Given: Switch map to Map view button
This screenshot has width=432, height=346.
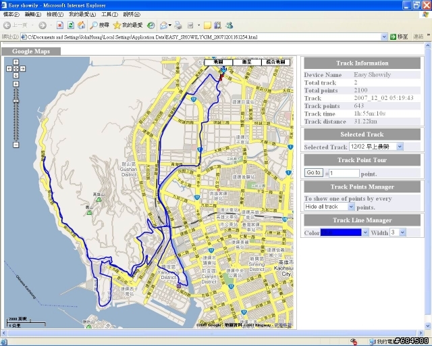Looking at the screenshot, I should 218,62.
